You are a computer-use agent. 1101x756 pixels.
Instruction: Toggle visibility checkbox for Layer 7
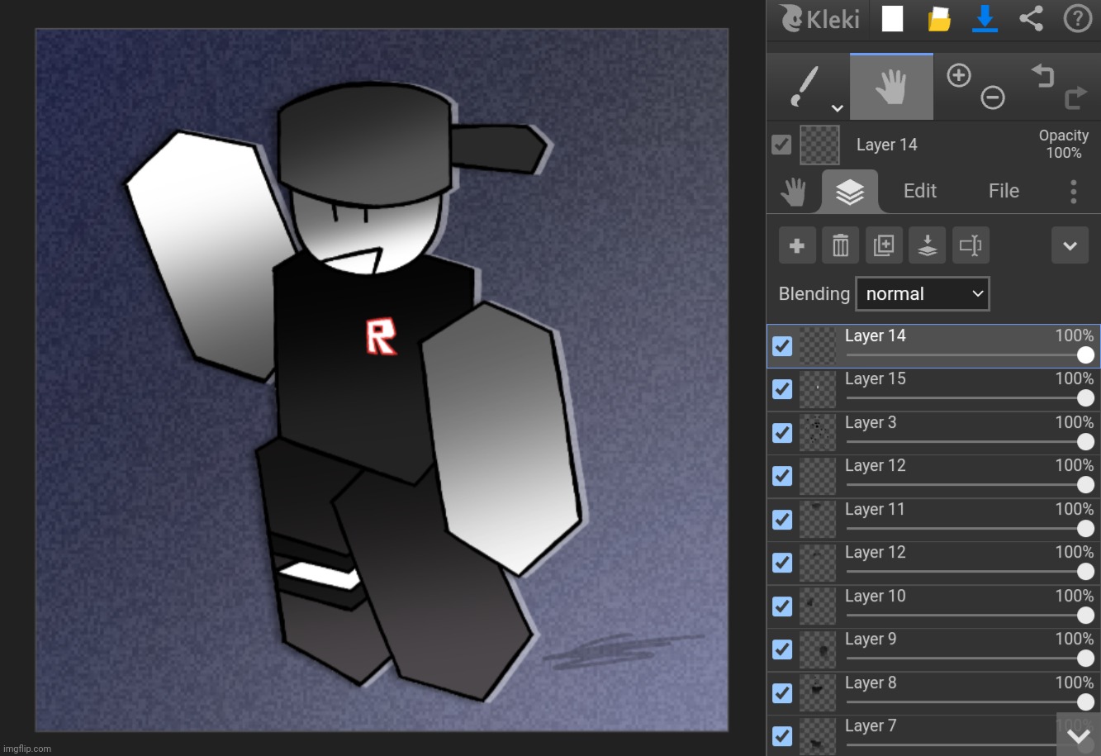click(782, 736)
